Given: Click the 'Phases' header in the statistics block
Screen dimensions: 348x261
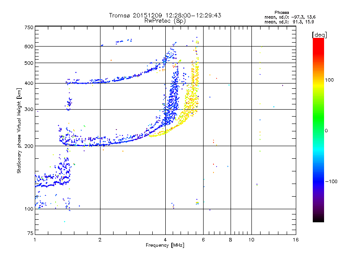Looking at the screenshot, I should (x=281, y=13).
